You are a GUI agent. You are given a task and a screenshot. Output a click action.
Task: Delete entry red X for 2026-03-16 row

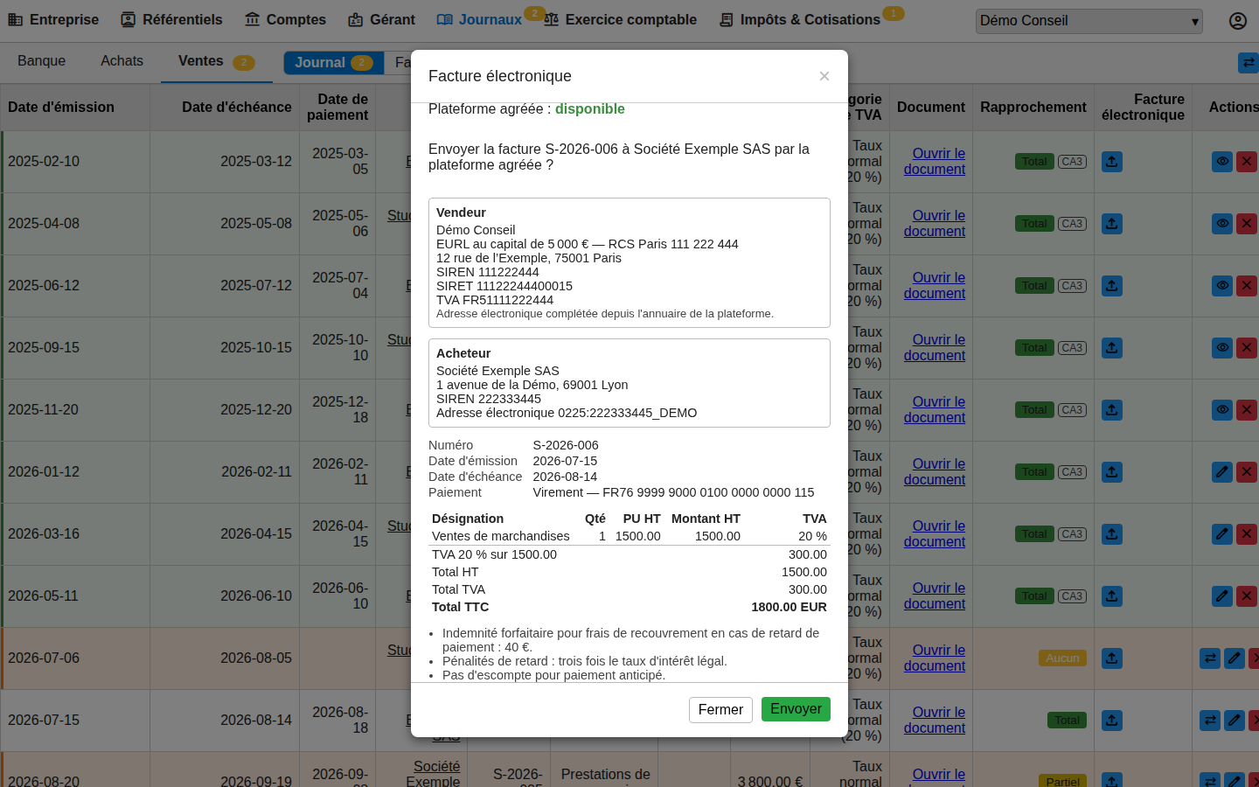coord(1247,534)
